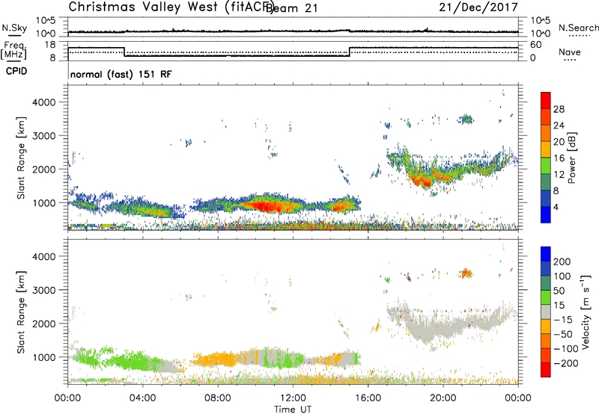The image size is (599, 414).
Task: Click the light green 15–50 Velocity colorbar segment
Action: coord(546,297)
